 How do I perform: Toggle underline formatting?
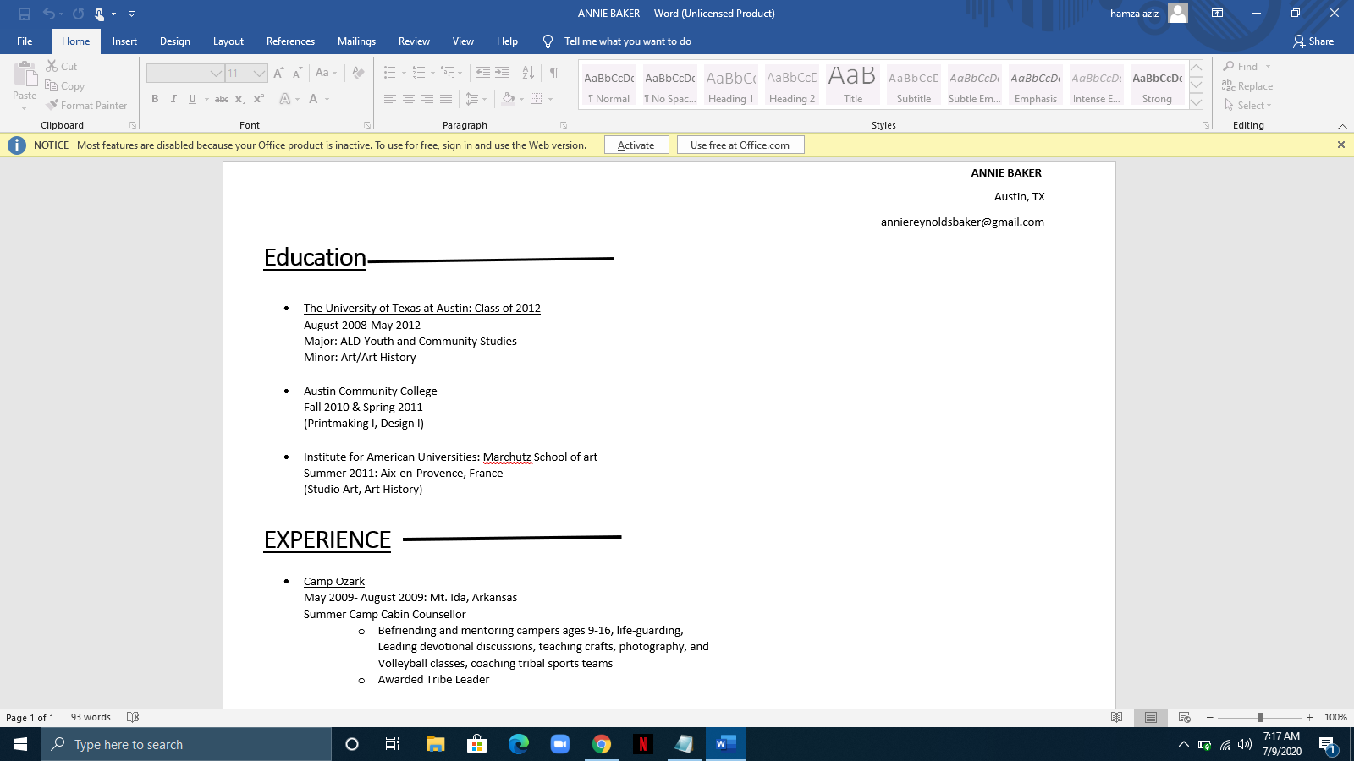point(191,99)
